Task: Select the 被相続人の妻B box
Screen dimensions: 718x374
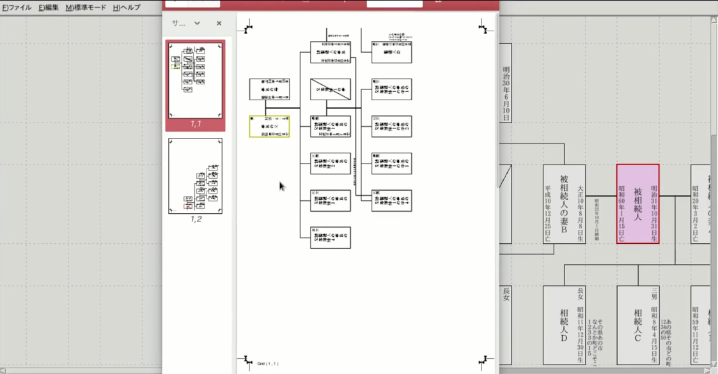Action: tap(564, 204)
